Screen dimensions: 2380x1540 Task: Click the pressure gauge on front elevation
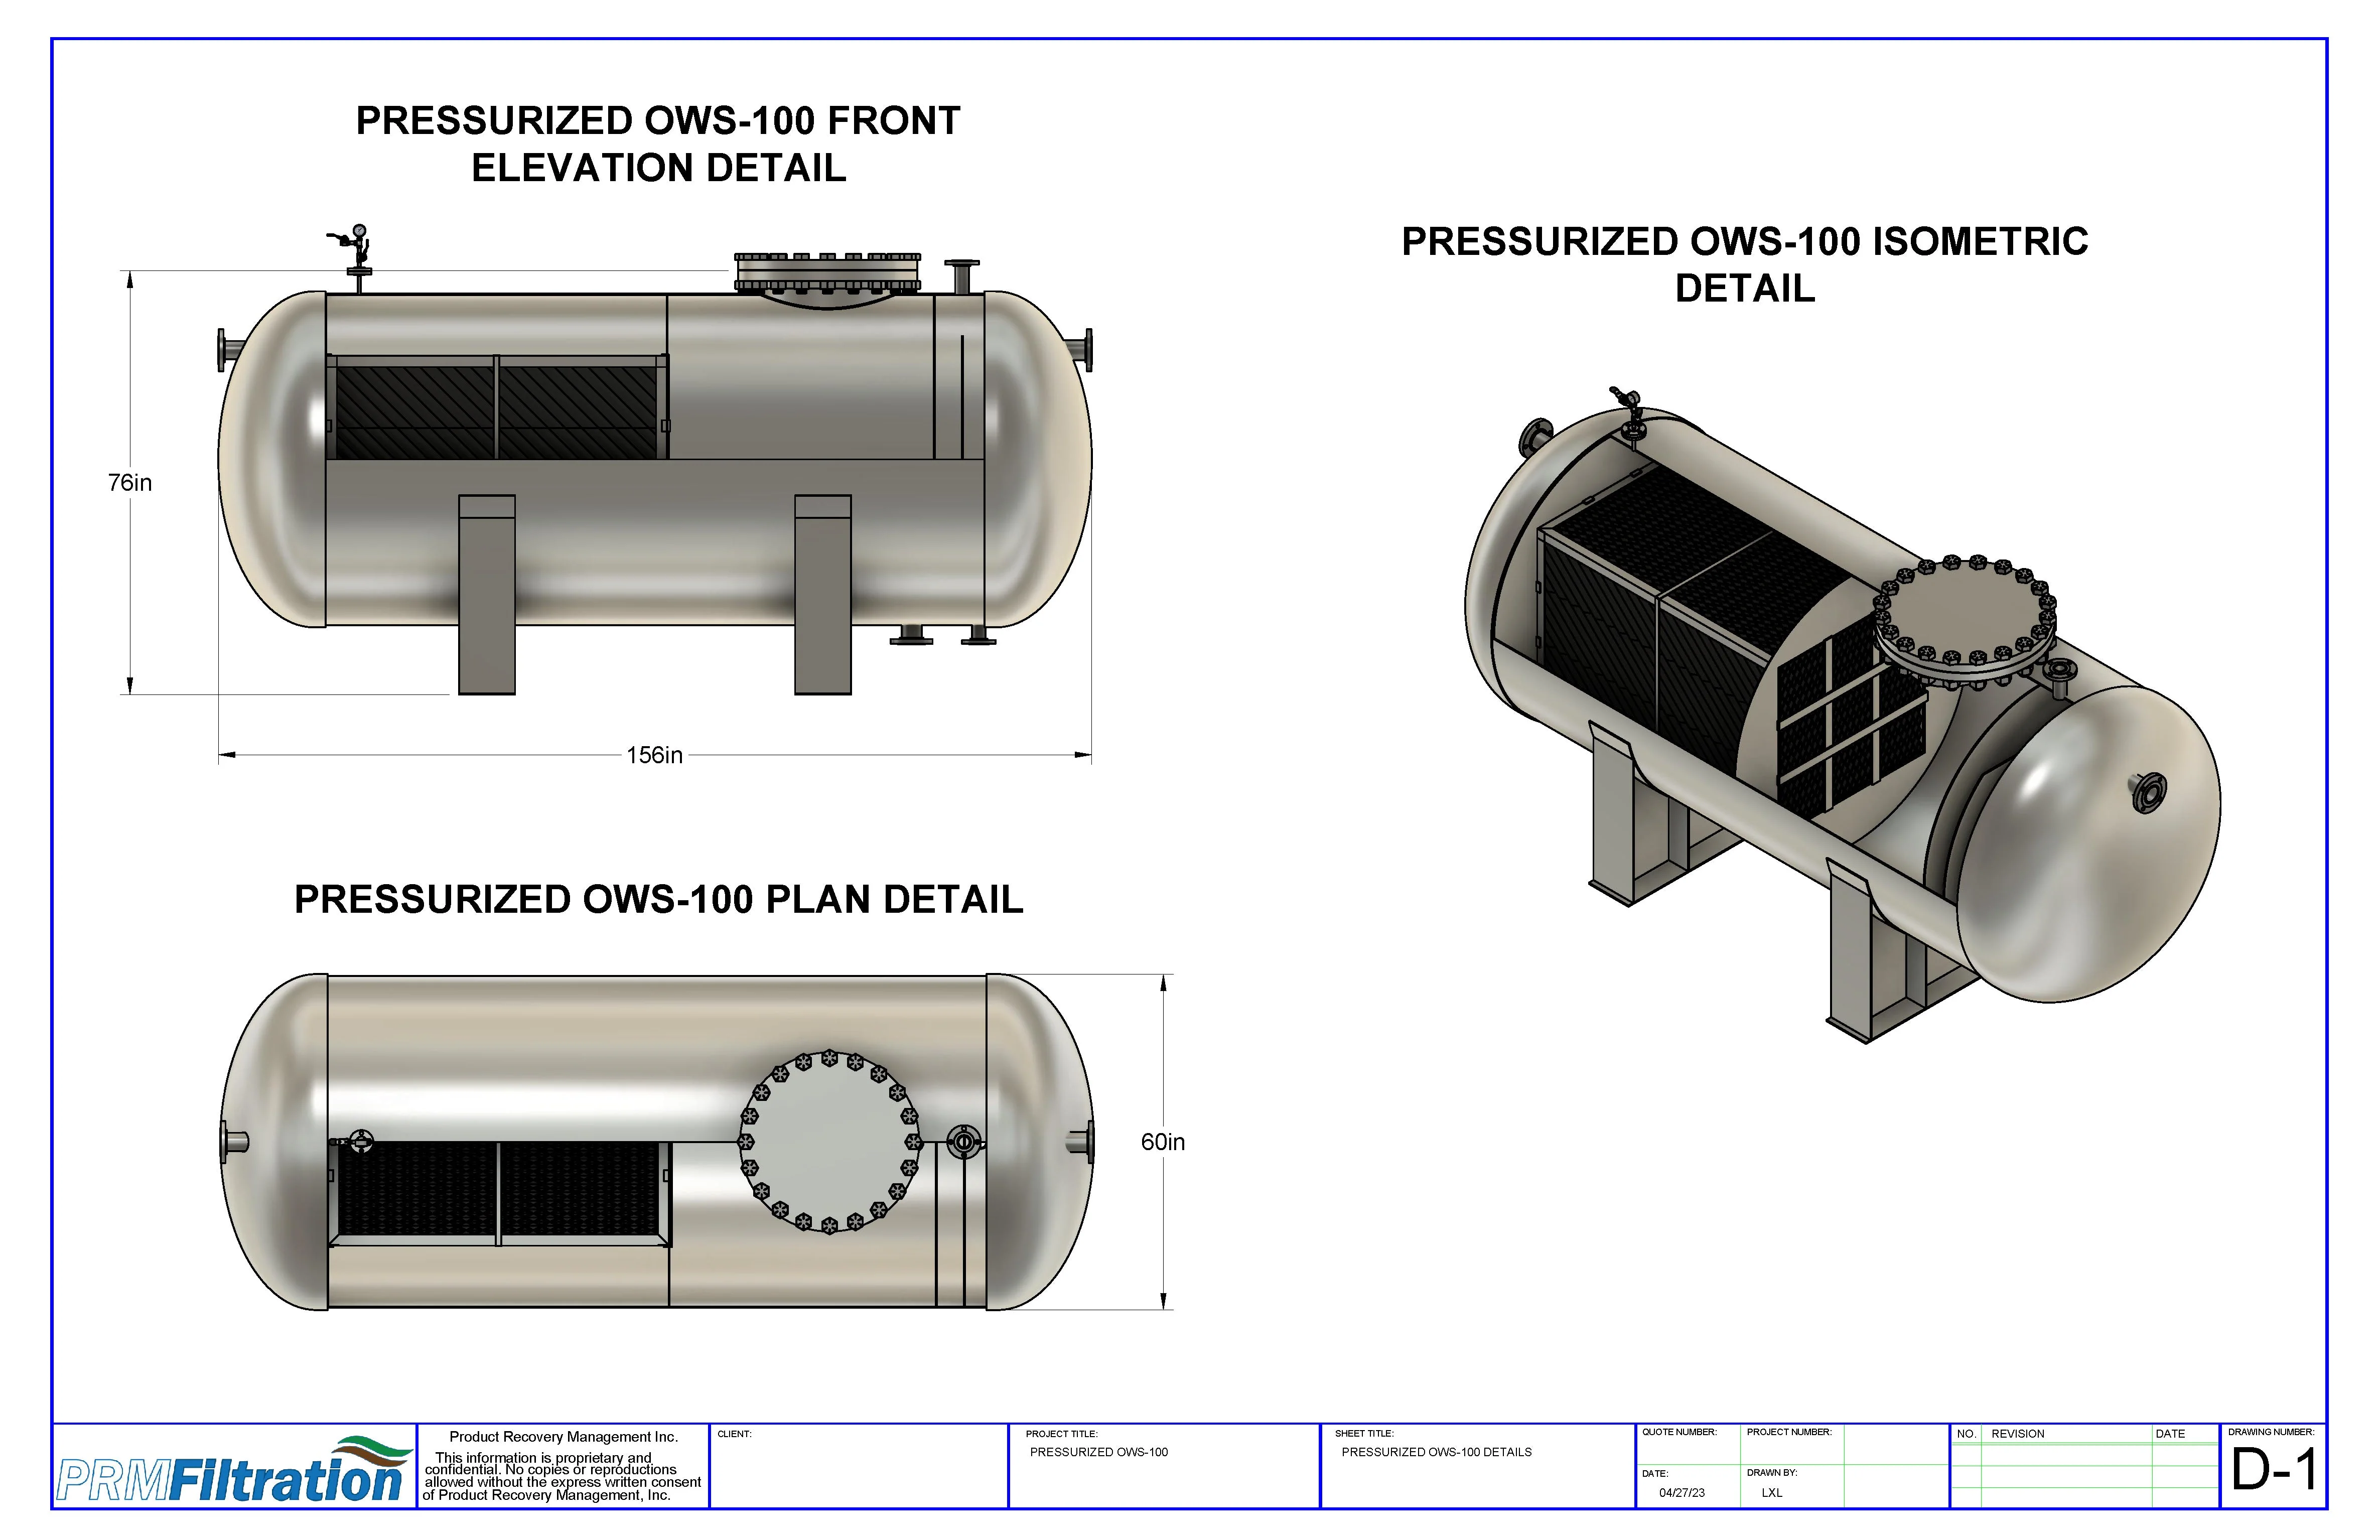(359, 231)
